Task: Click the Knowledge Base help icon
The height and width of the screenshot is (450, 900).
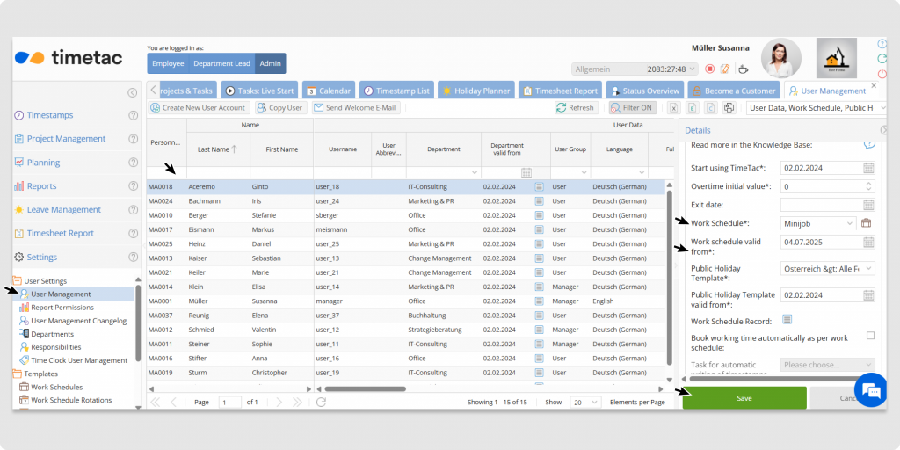Action: 869,144
